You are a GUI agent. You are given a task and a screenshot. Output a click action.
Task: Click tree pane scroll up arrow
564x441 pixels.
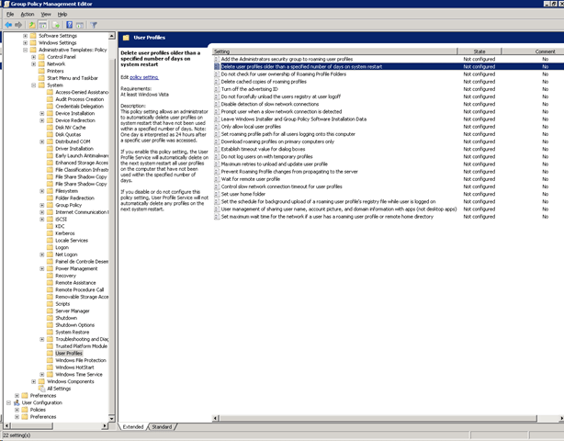click(x=111, y=36)
